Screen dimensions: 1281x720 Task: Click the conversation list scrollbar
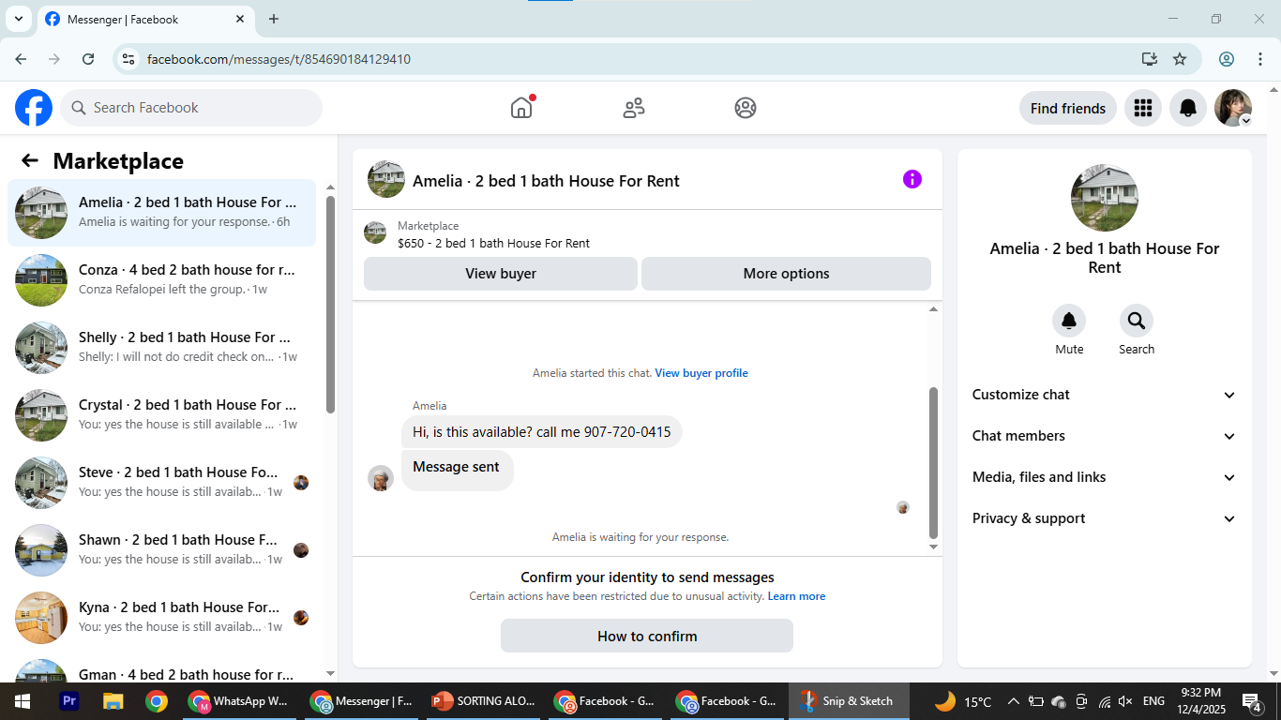click(330, 305)
